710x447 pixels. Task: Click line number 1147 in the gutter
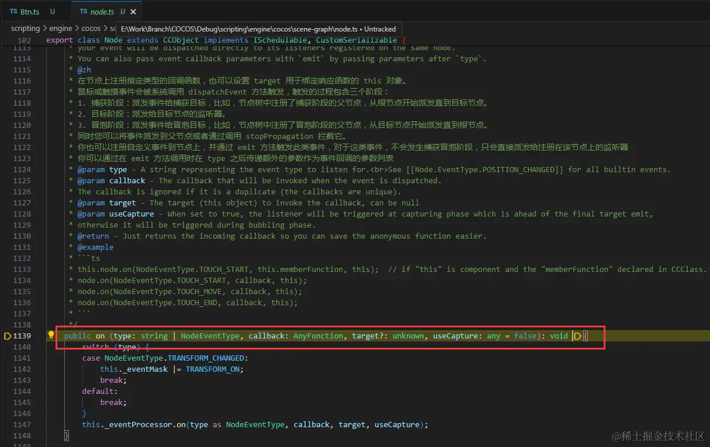(22, 425)
